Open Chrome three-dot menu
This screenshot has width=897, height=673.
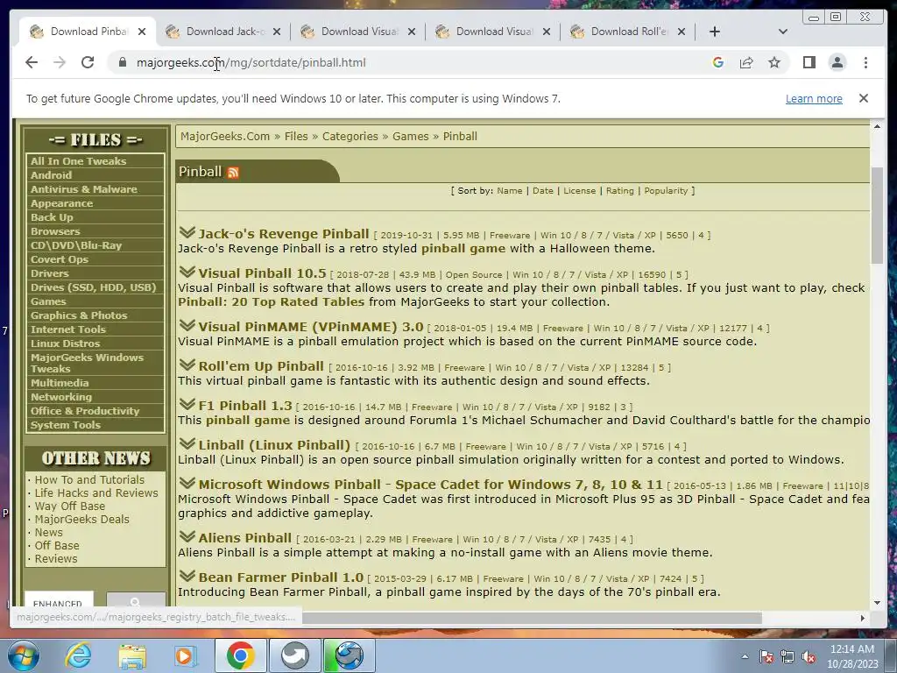coord(865,62)
